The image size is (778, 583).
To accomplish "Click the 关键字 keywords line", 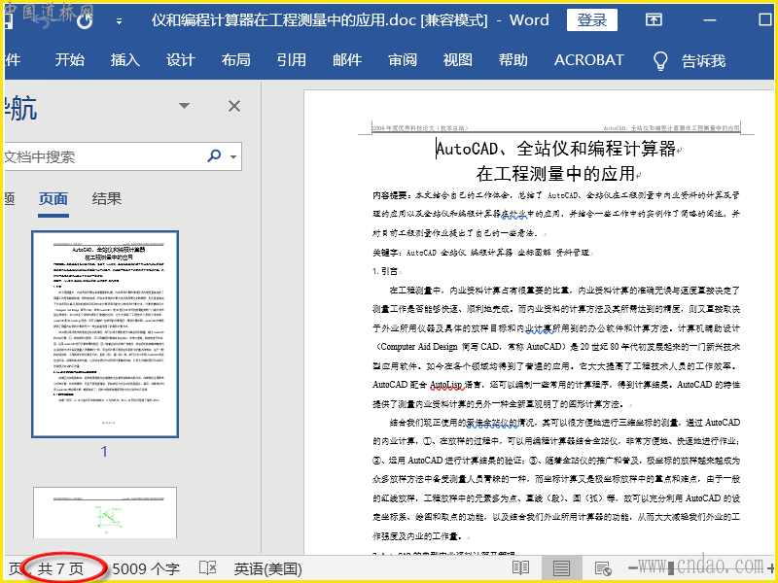I will click(481, 253).
